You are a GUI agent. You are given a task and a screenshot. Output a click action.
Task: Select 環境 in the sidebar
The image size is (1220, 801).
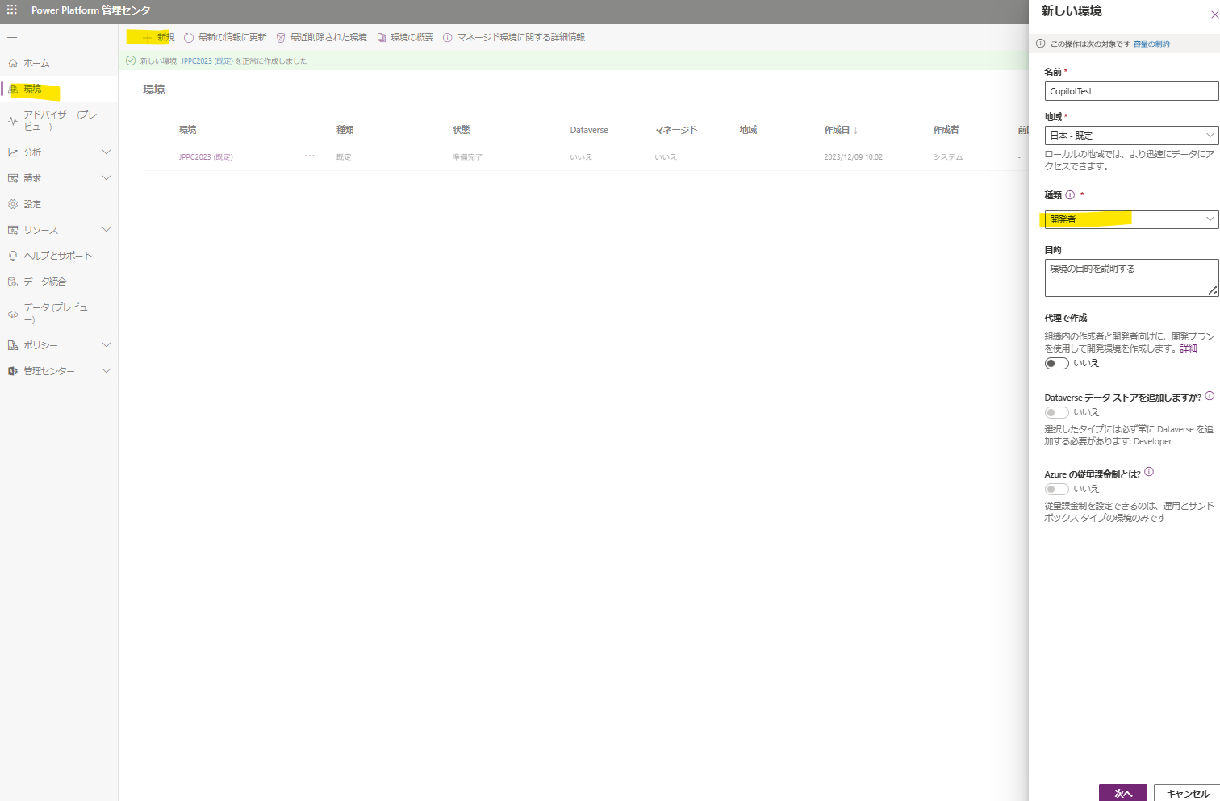(32, 89)
